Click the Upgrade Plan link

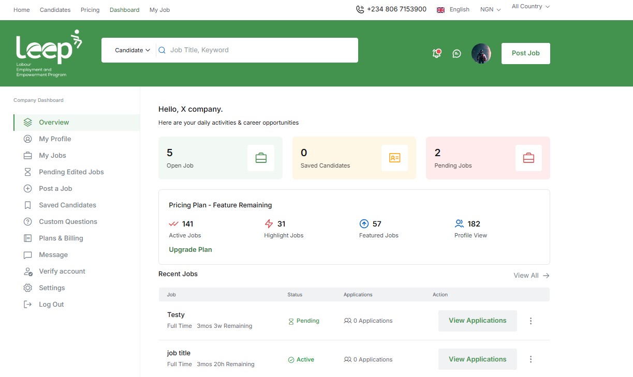pyautogui.click(x=190, y=249)
